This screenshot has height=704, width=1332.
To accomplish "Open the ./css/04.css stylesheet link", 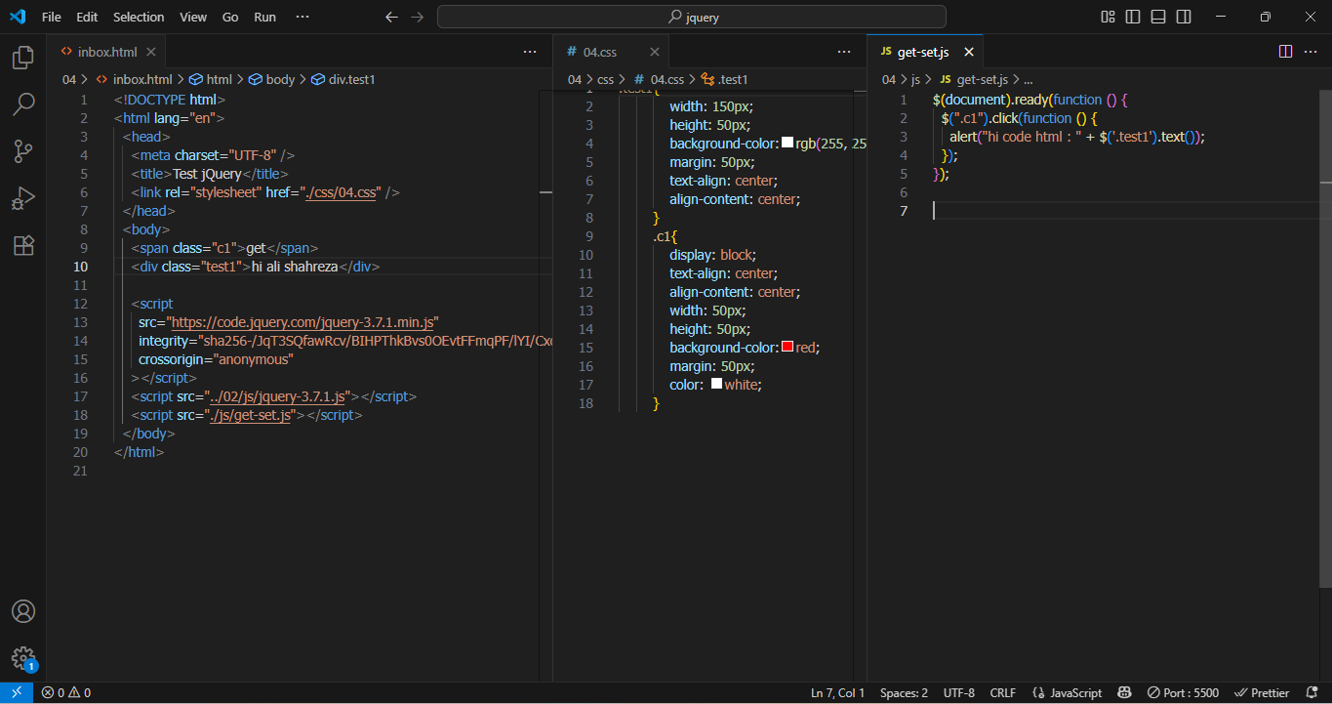I will click(339, 192).
